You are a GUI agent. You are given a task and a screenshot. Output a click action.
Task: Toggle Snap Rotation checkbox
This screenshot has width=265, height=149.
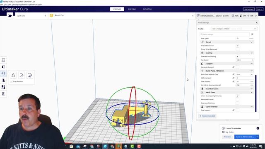[11, 81]
